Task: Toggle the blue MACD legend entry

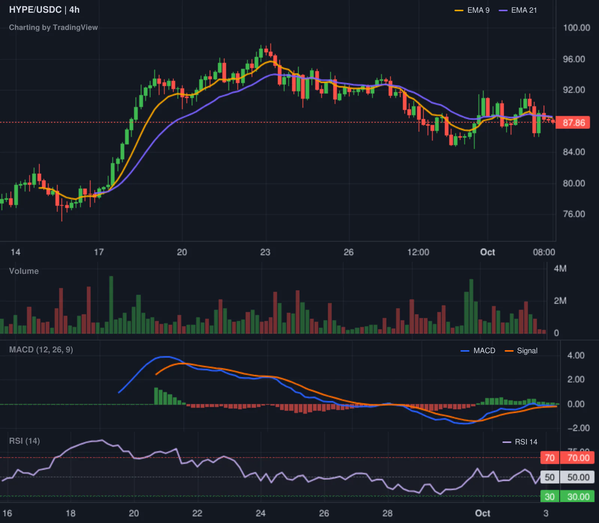Action: pos(478,351)
